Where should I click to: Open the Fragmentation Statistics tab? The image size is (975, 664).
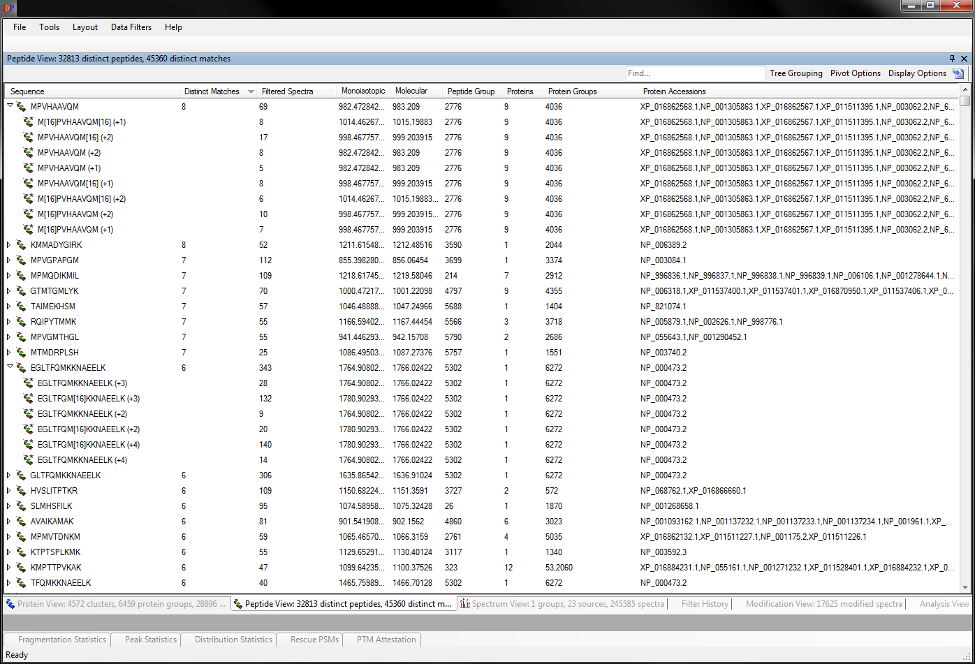click(x=57, y=640)
